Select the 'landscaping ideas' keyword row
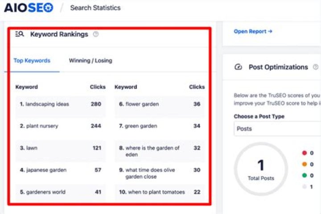321x214 pixels. [x=60, y=104]
